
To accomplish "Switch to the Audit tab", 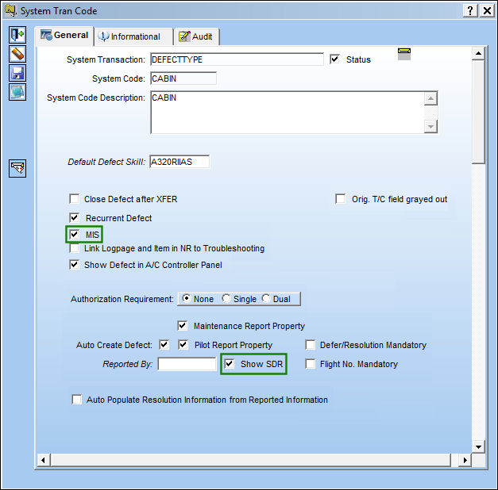I will (x=197, y=36).
